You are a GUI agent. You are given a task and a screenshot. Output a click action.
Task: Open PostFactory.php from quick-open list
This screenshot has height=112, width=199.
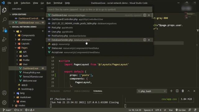tap(99, 36)
